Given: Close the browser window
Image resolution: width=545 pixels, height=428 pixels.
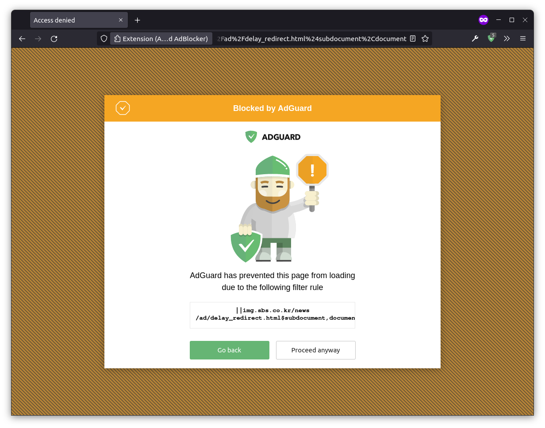Looking at the screenshot, I should click(x=525, y=20).
